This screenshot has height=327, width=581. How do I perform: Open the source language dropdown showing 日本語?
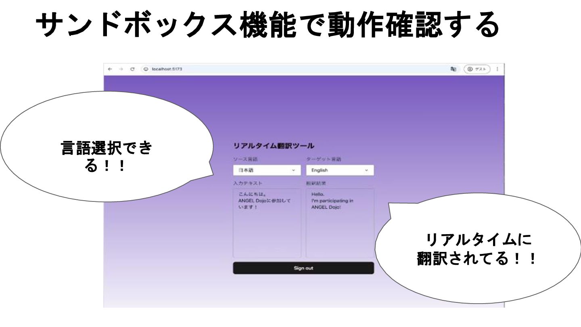(267, 170)
